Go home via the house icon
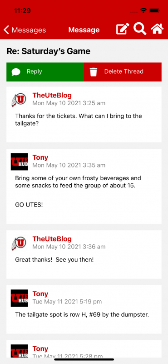This screenshot has width=168, height=364. click(157, 29)
